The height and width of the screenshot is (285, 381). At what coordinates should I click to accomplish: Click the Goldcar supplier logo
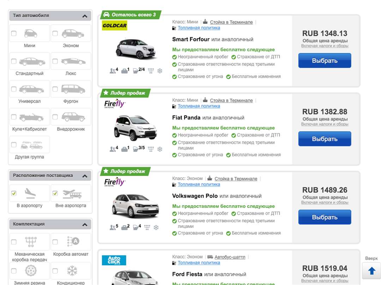pyautogui.click(x=114, y=25)
